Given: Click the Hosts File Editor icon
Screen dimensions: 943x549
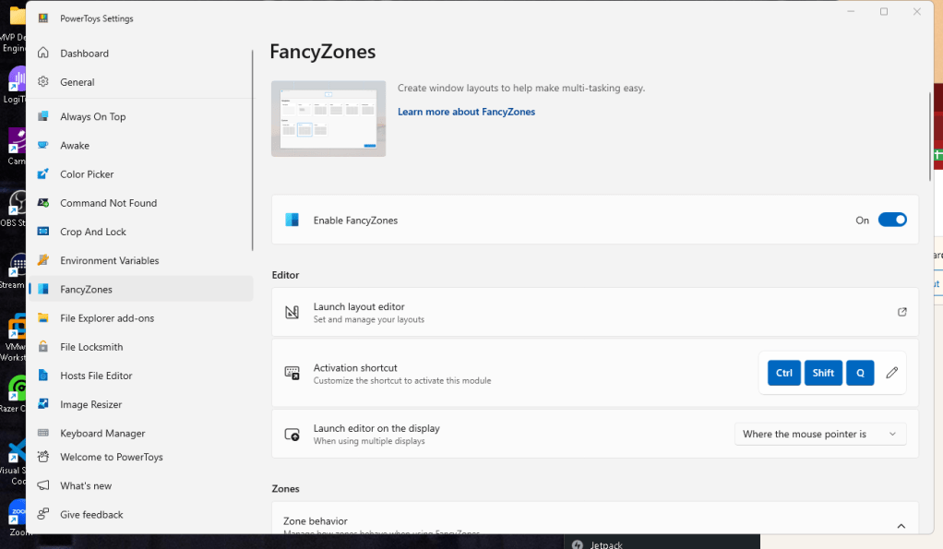Looking at the screenshot, I should [43, 376].
